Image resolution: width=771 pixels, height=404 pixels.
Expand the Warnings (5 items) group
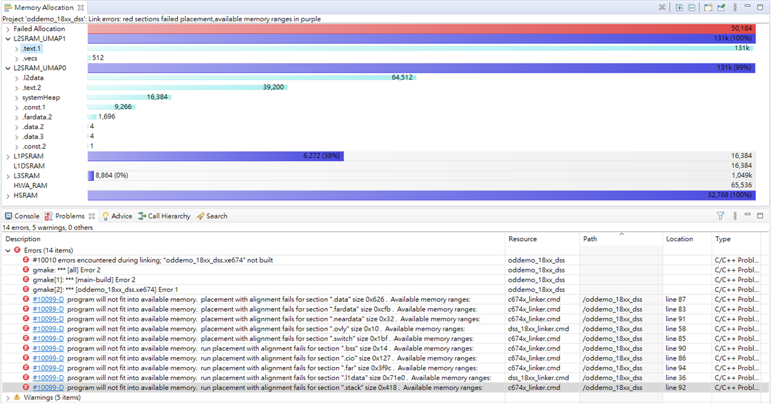[8, 398]
